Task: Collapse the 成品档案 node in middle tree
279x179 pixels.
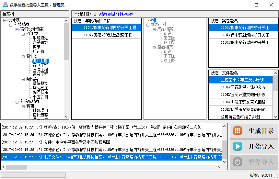Action: (x=154, y=29)
